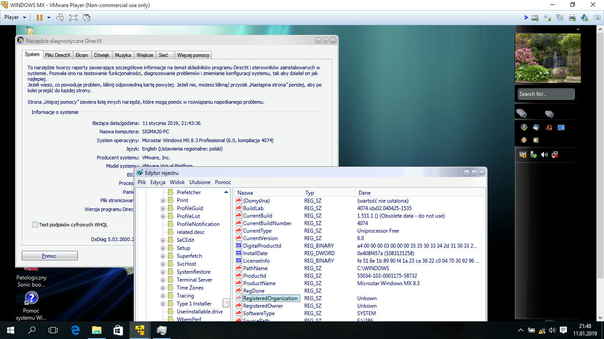The image size is (604, 339).
Task: Expand the Time Zones registry key
Action: [x=163, y=288]
